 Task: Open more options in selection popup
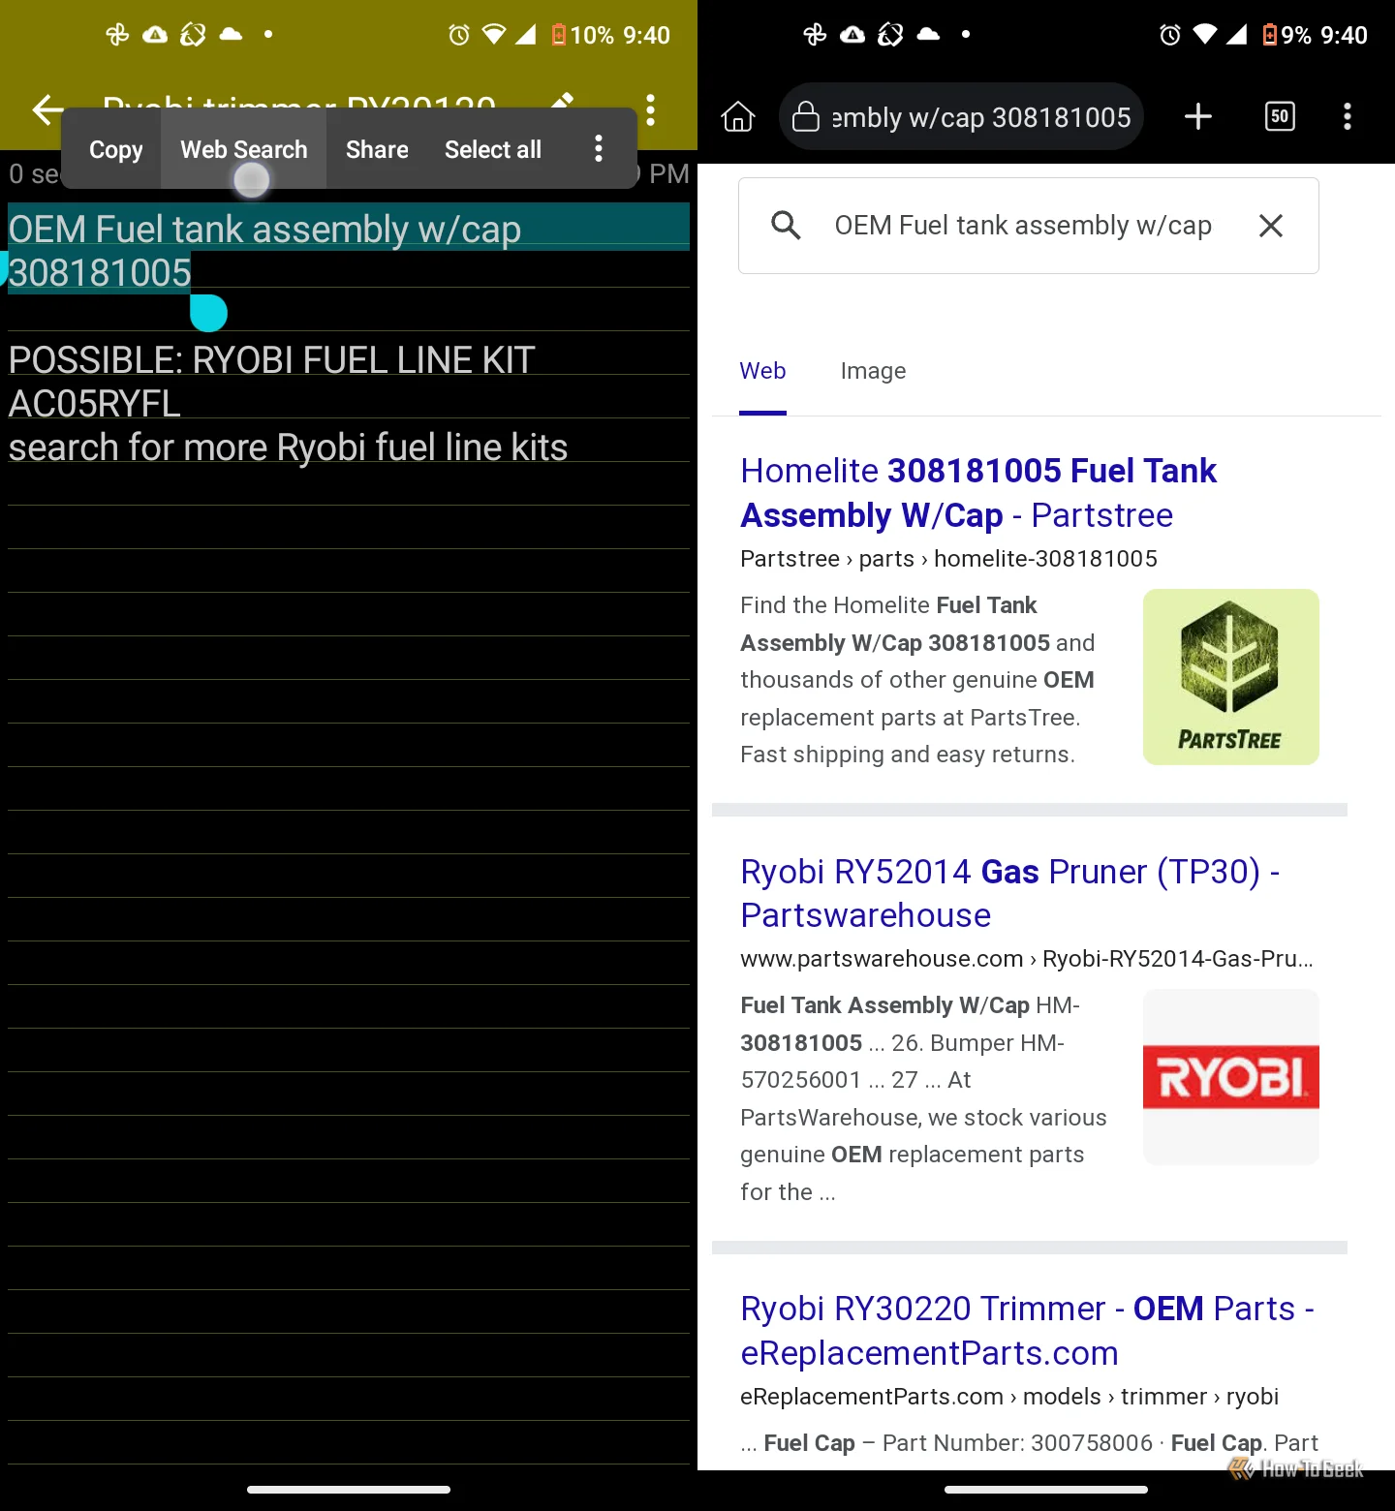click(599, 148)
